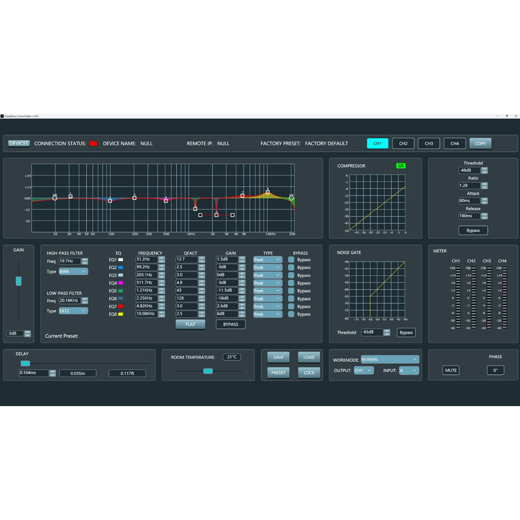Viewport: 520px width, 520px height.
Task: Click the EQ8 yellow color swatch
Action: (x=121, y=314)
